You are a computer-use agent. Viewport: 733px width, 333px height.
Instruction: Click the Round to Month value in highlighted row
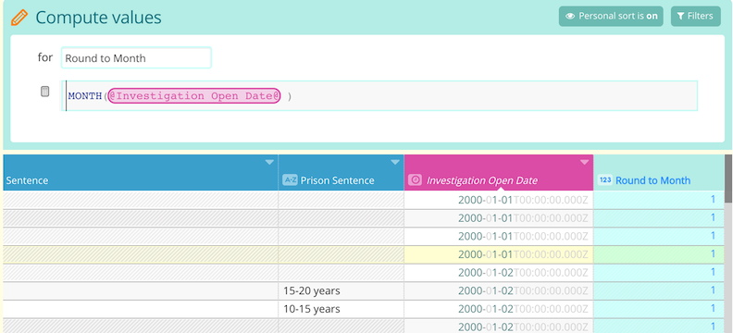tap(659, 254)
